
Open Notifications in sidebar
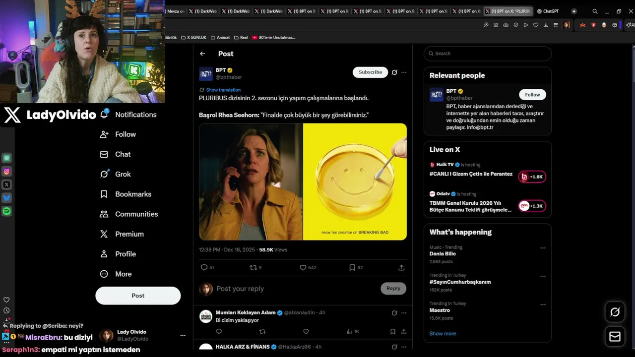tap(128, 115)
